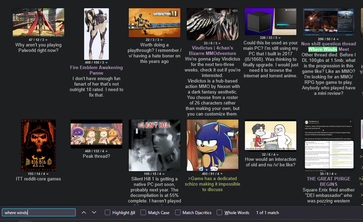Click 'Game has a dedicated schizo' greentext
Screen dimensions: 363x222
[213, 184]
